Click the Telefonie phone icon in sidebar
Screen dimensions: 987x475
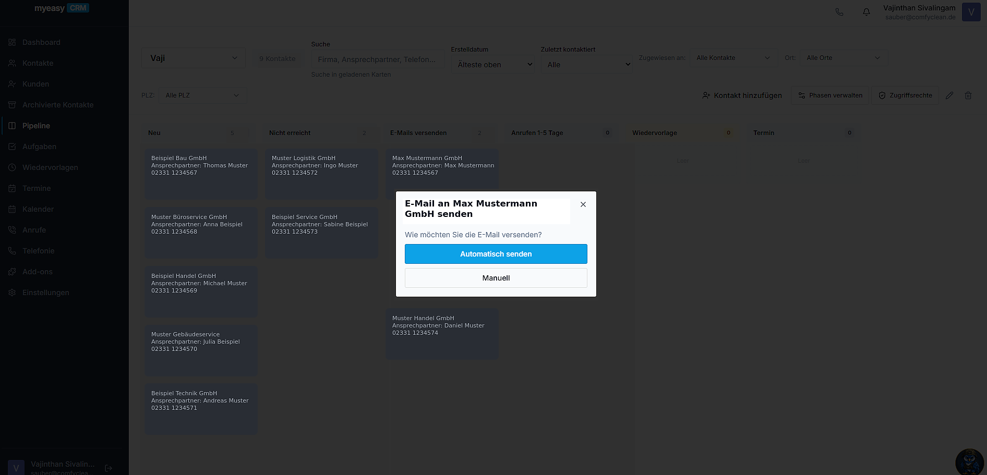point(12,251)
